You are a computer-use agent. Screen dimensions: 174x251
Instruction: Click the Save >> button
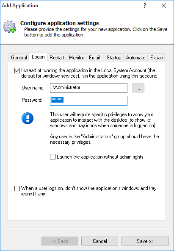[x=145, y=241]
